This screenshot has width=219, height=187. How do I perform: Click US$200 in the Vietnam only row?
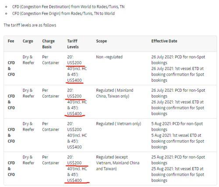click(74, 130)
